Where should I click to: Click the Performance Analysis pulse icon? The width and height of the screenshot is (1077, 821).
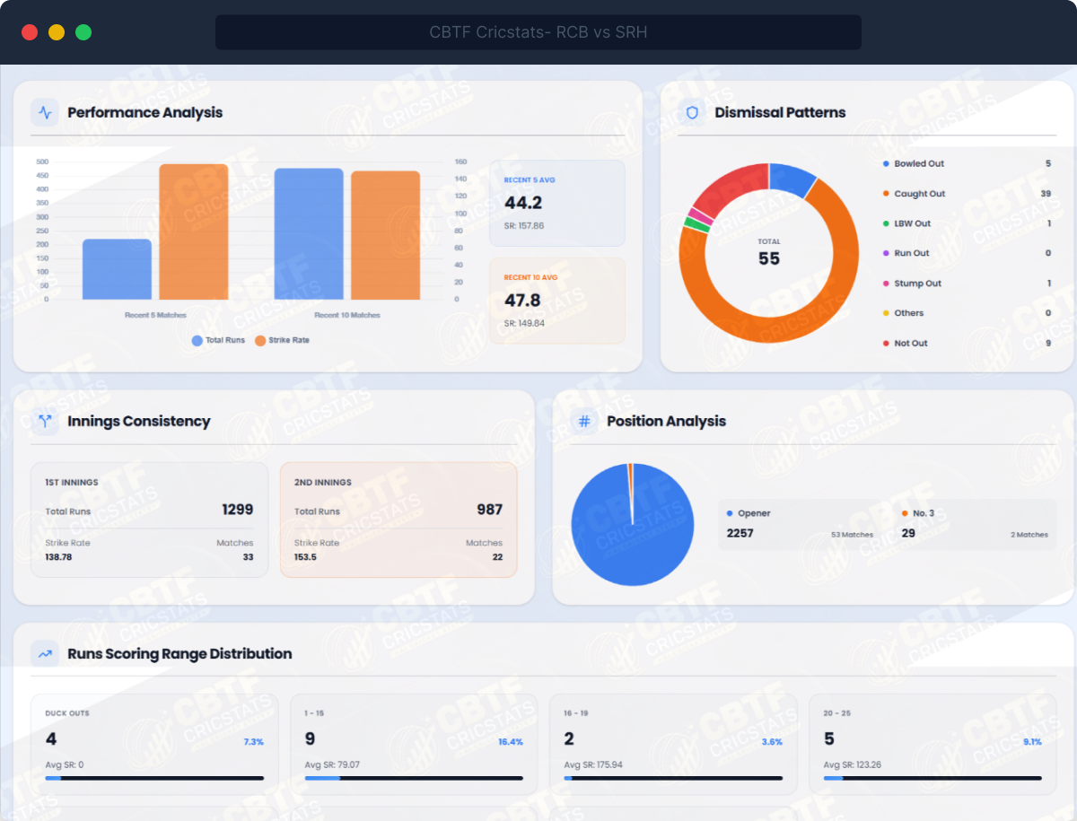(x=44, y=113)
